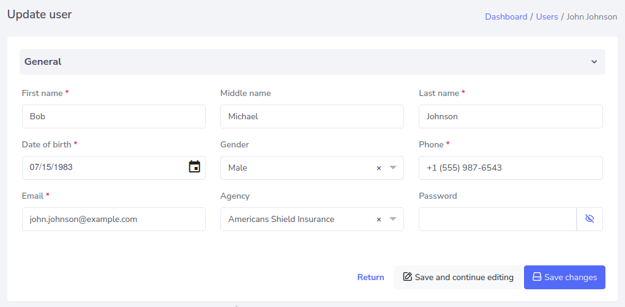Viewport: 625px width, 307px height.
Task: Toggle password visibility eye icon
Action: pyautogui.click(x=589, y=219)
